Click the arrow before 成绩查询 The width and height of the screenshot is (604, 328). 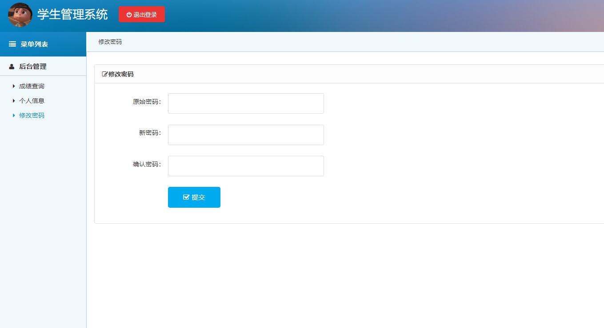(14, 86)
